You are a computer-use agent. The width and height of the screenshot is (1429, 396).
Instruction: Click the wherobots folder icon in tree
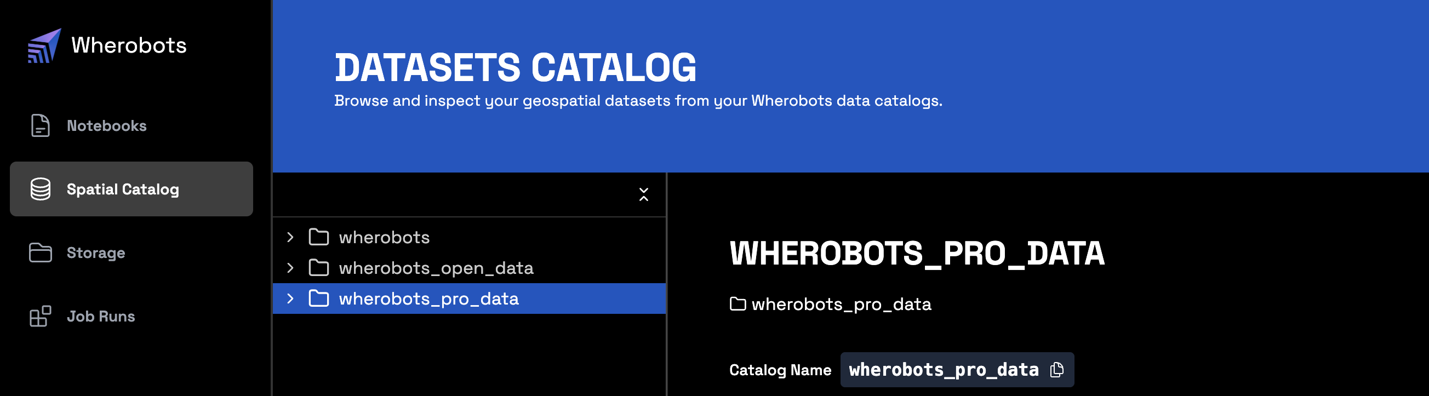pyautogui.click(x=319, y=237)
